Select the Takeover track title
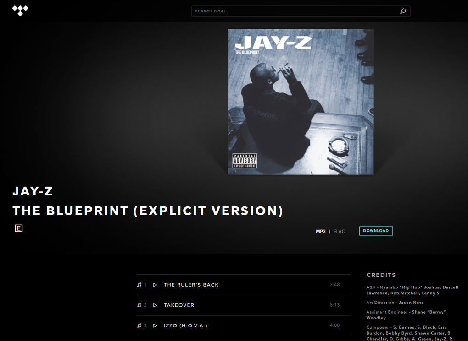Image resolution: width=468 pixels, height=341 pixels. (x=179, y=305)
